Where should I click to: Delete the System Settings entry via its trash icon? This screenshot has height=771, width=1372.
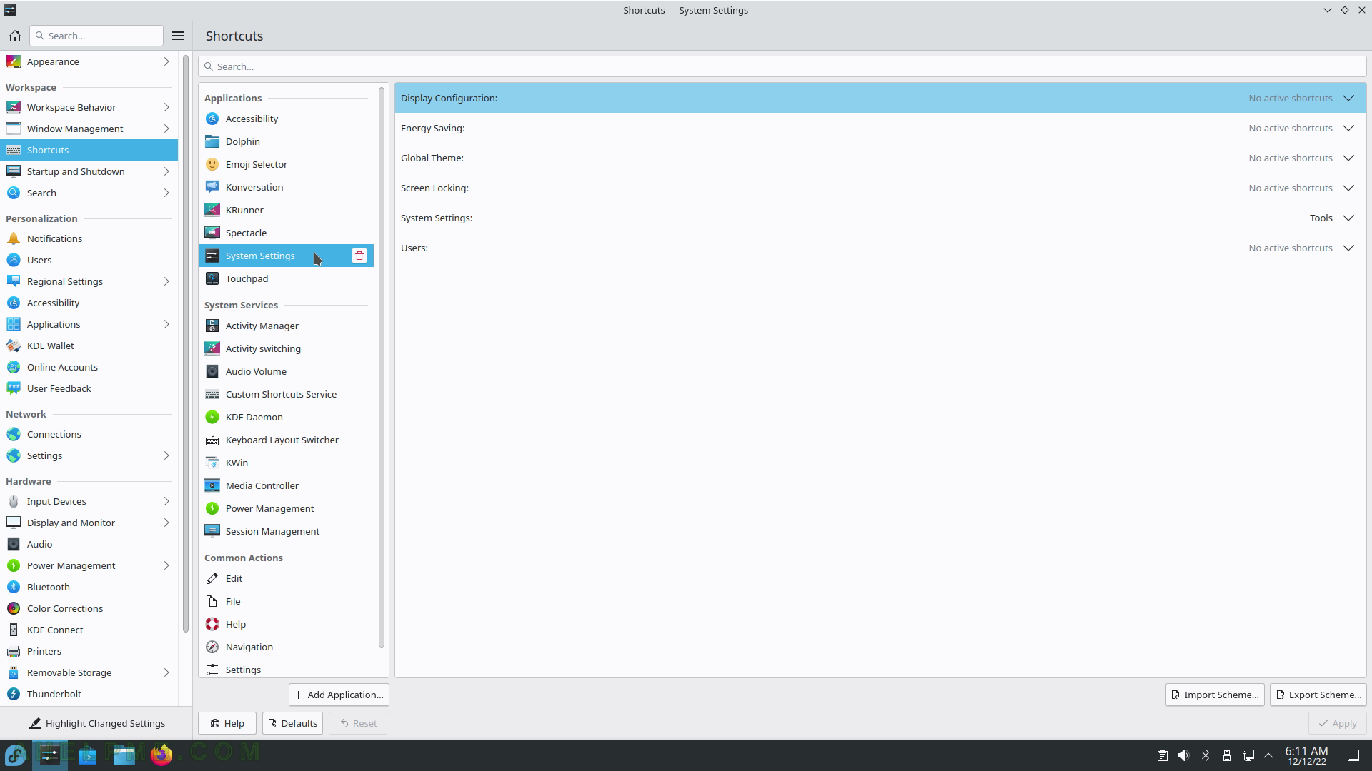(x=359, y=256)
